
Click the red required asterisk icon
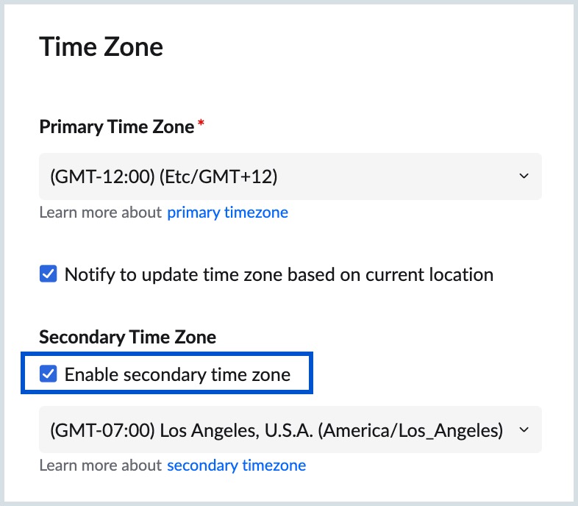coord(201,124)
